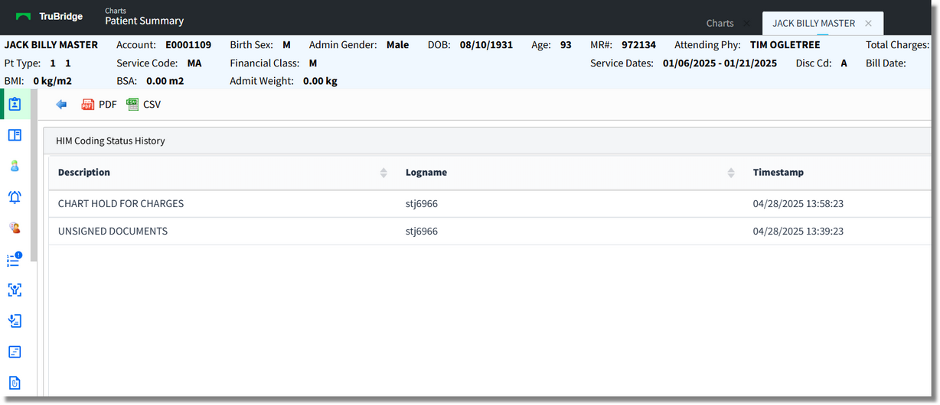940x405 pixels.
Task: Click the Timestamp column header
Action: pos(778,173)
